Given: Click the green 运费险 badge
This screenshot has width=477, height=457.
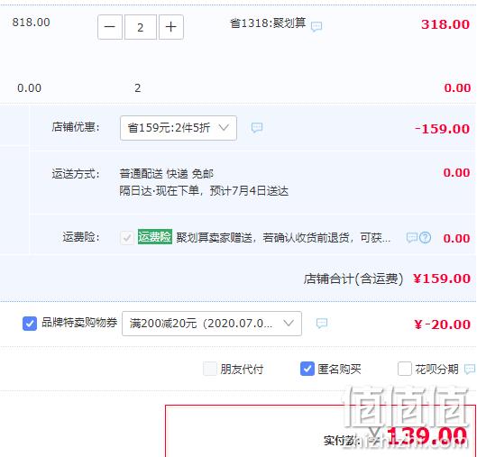Looking at the screenshot, I should (x=155, y=236).
